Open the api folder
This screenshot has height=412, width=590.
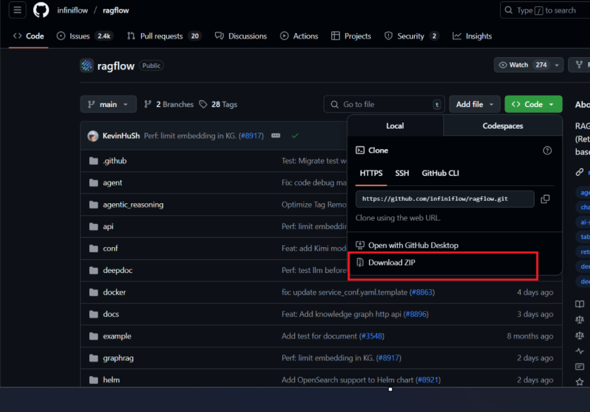click(108, 226)
